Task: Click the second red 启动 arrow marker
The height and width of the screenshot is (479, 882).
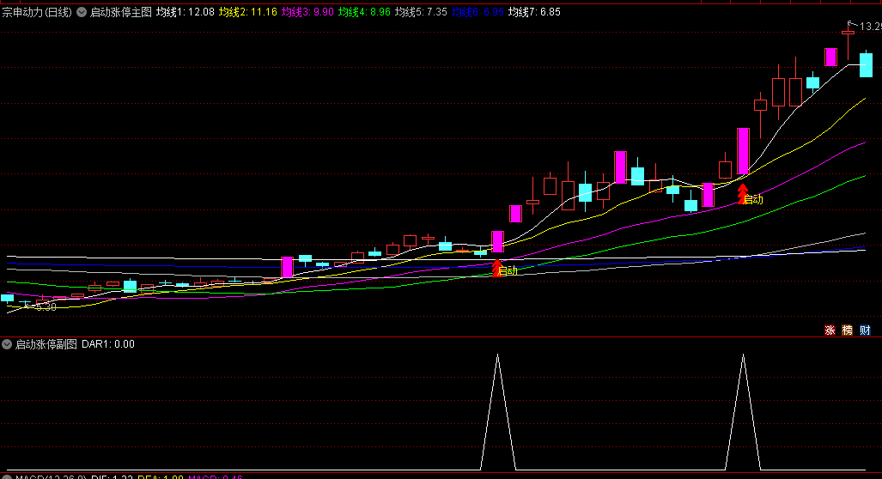Action: point(743,194)
